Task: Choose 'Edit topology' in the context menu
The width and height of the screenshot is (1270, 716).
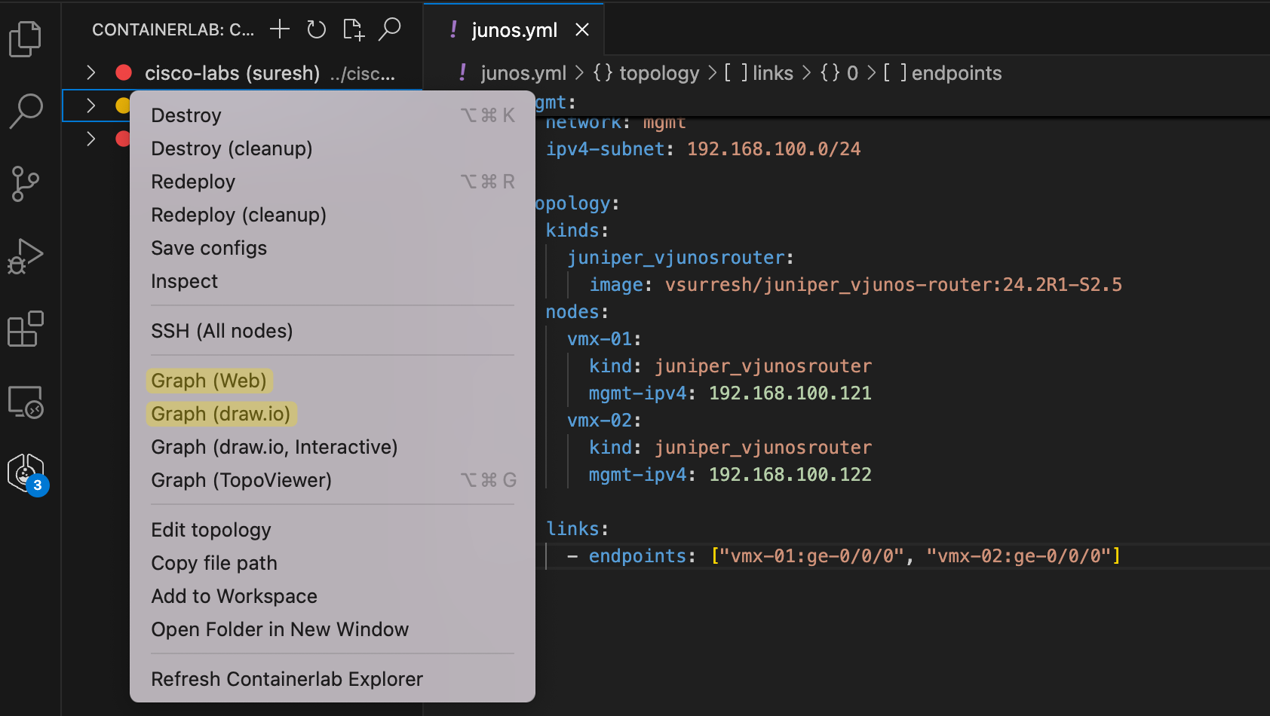Action: click(x=211, y=530)
